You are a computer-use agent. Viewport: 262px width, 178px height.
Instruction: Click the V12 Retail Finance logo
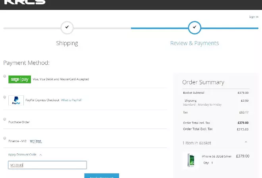pos(36,141)
